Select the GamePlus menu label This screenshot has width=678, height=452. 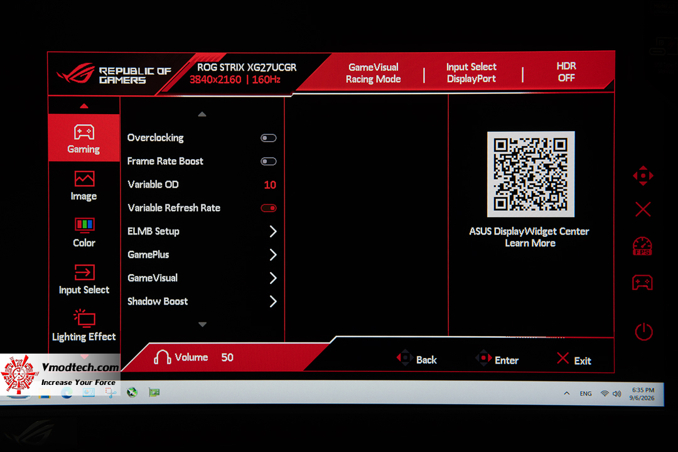(148, 255)
